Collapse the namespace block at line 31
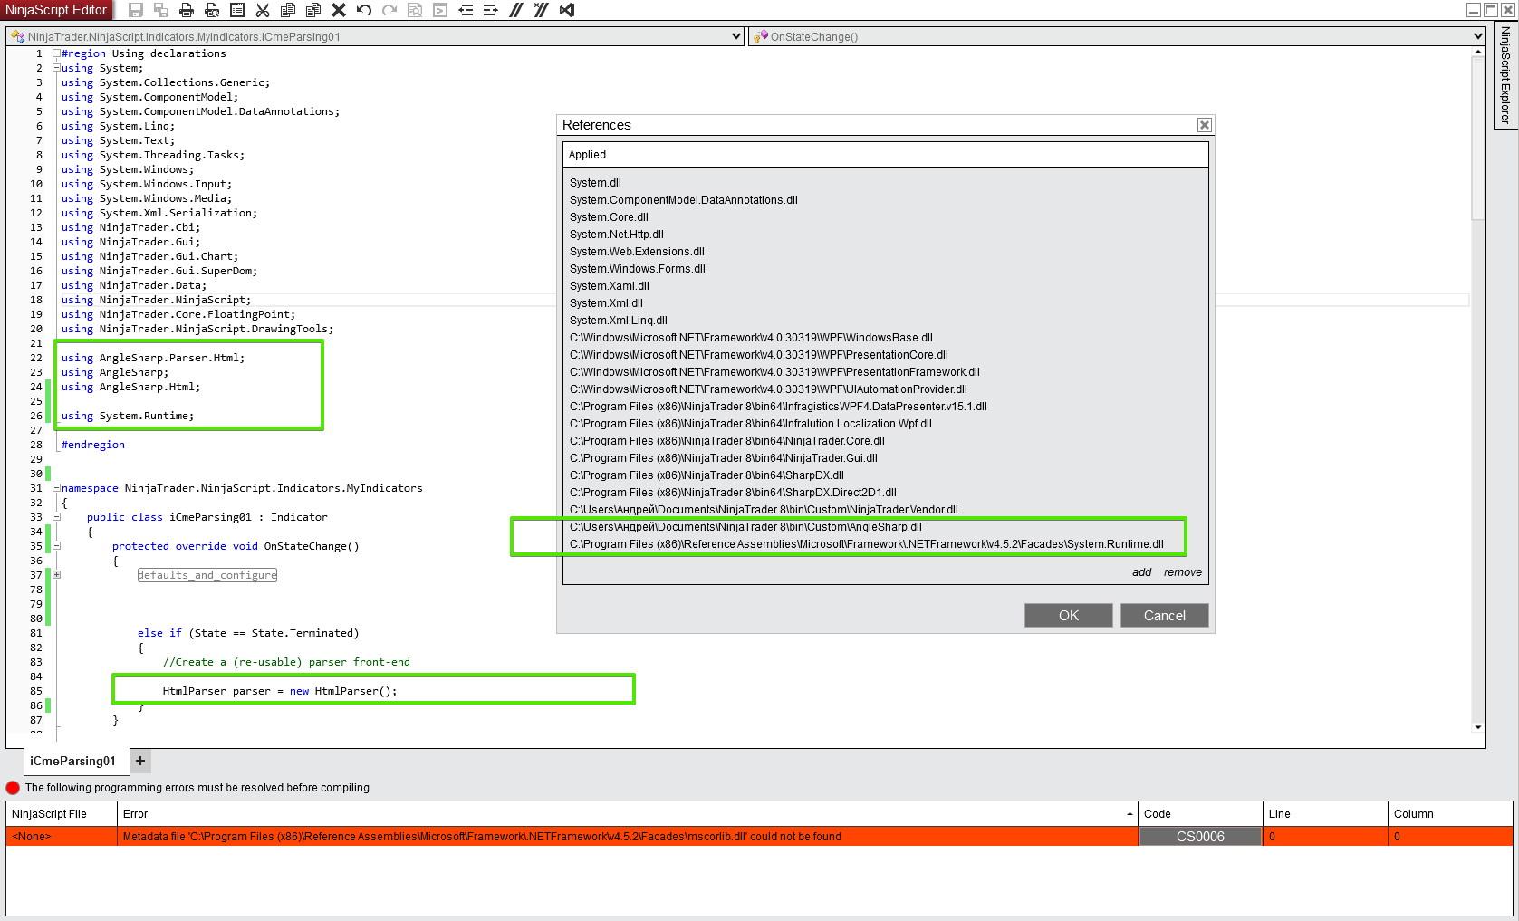The image size is (1519, 921). [56, 488]
